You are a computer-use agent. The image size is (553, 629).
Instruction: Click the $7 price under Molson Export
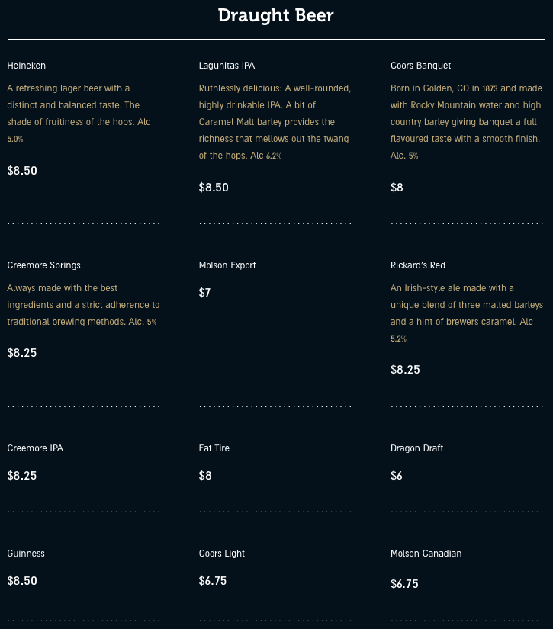(204, 293)
